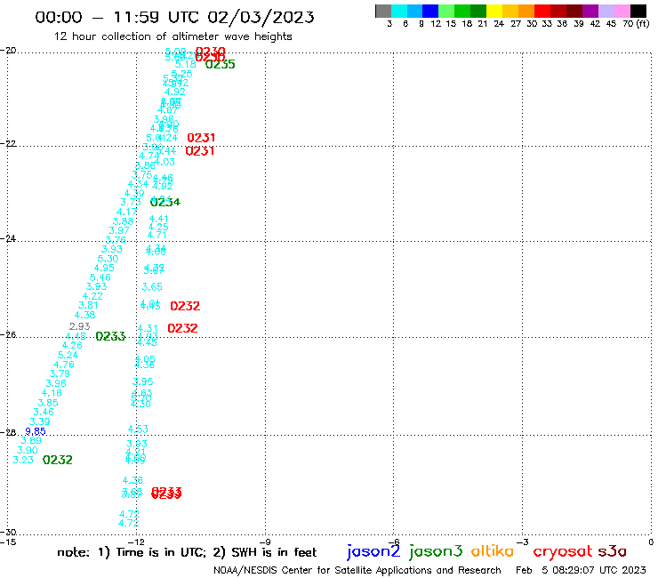This screenshot has width=658, height=578.
Task: Select the jason3 legend label
Action: [436, 551]
